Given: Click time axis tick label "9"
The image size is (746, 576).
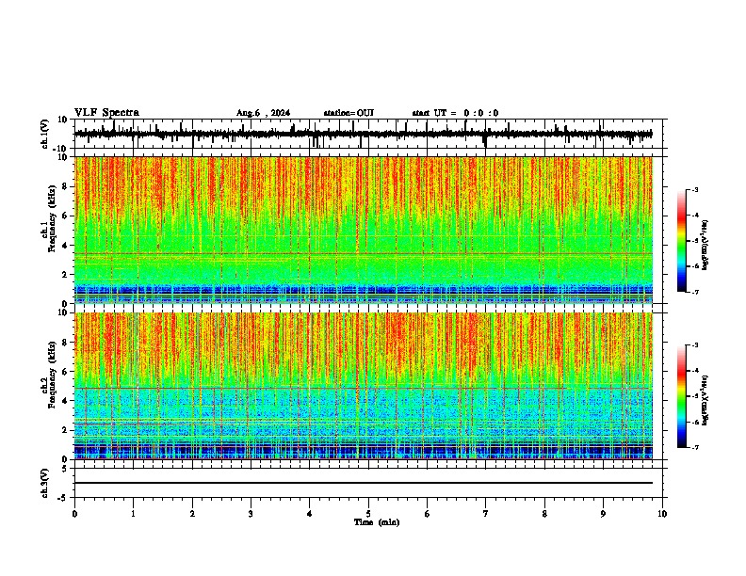Looking at the screenshot, I should 603,514.
